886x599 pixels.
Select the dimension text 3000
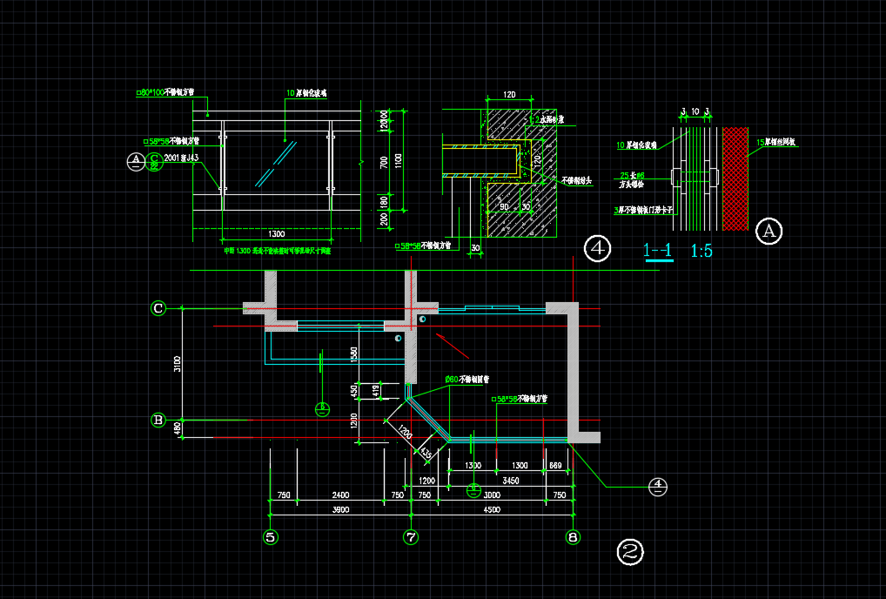(x=492, y=495)
